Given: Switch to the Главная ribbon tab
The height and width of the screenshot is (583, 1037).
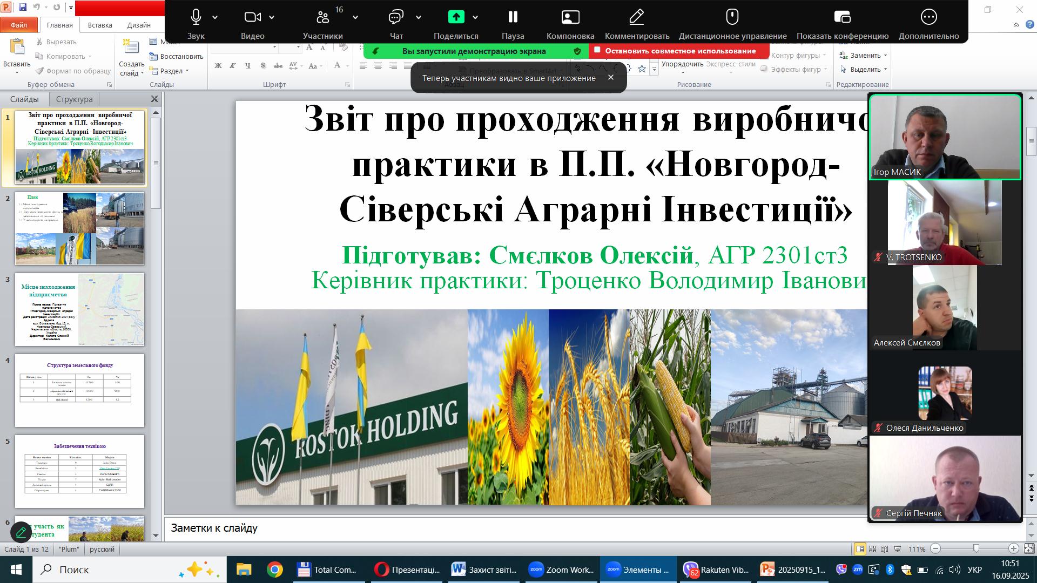Looking at the screenshot, I should click(59, 25).
